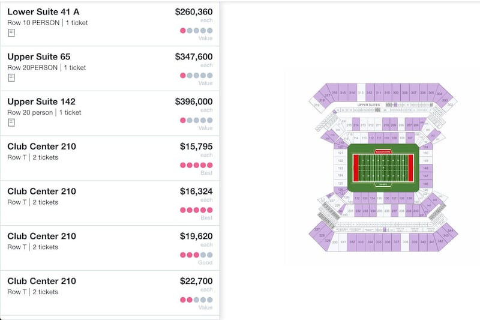View the notes icon for Upper Suite 142
480x320 pixels.
[11, 122]
